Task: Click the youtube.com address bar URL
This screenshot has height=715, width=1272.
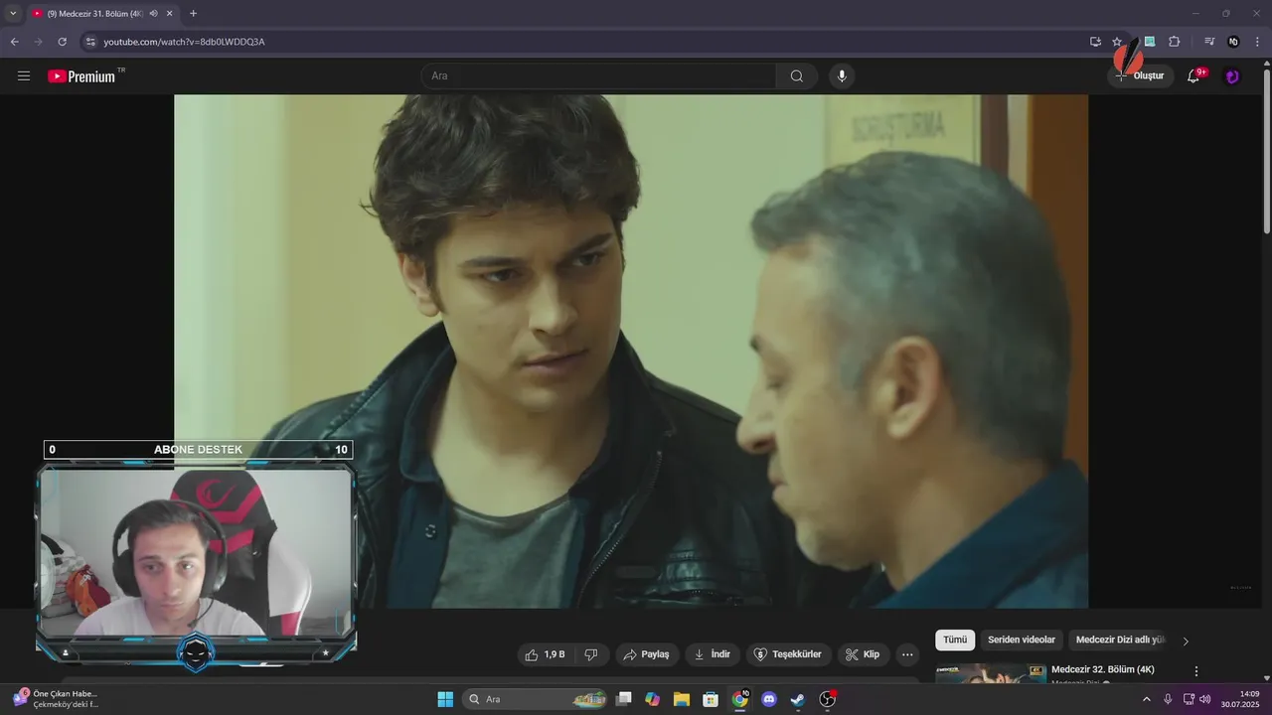Action: (x=184, y=42)
